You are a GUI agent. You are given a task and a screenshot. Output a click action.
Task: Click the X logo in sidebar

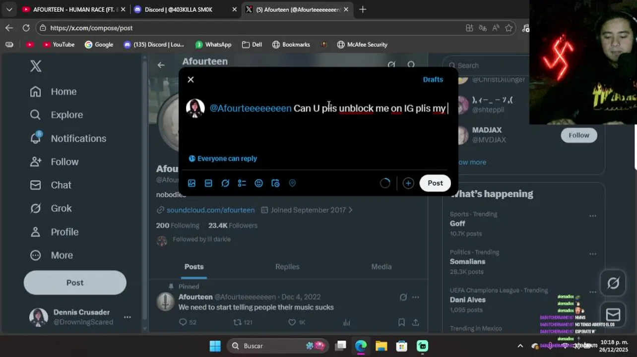click(x=36, y=66)
